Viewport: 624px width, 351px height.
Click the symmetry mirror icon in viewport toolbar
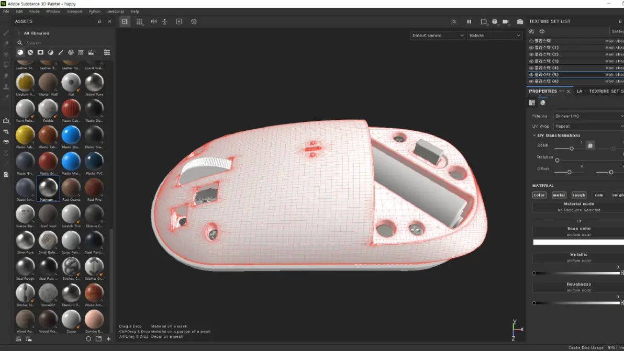153,21
